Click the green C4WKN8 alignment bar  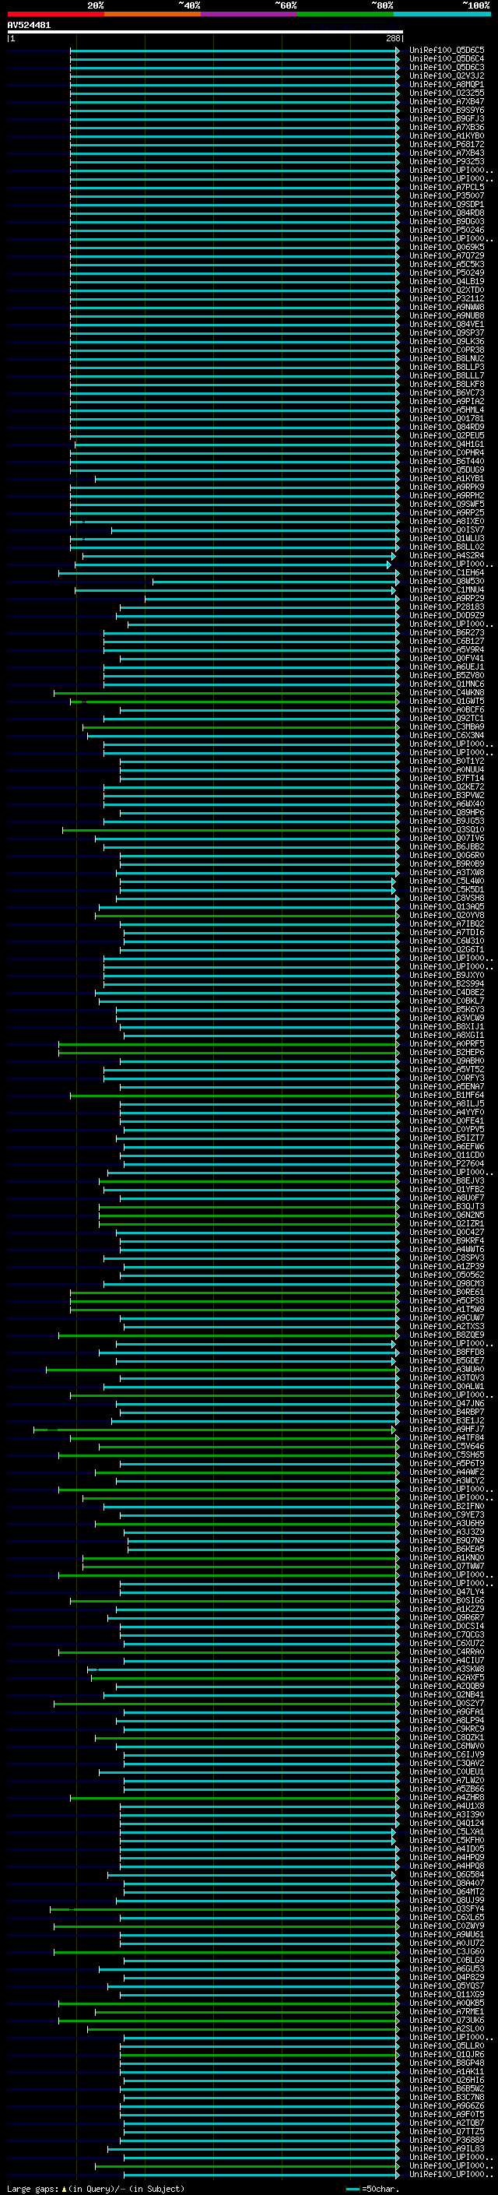226,693
